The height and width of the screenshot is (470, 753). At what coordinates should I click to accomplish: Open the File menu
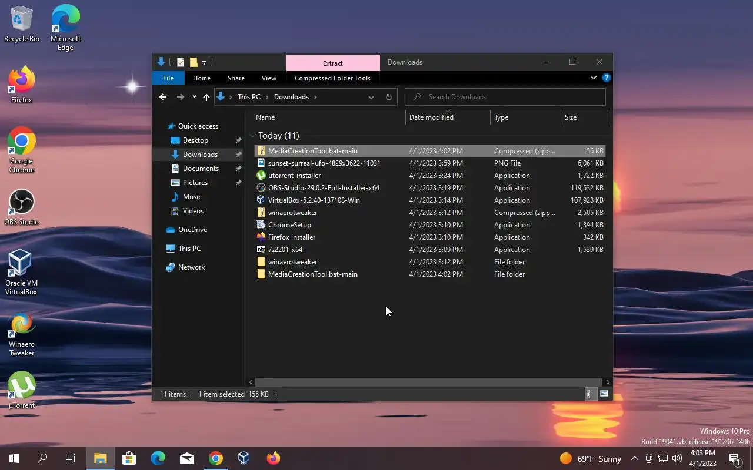pos(168,78)
